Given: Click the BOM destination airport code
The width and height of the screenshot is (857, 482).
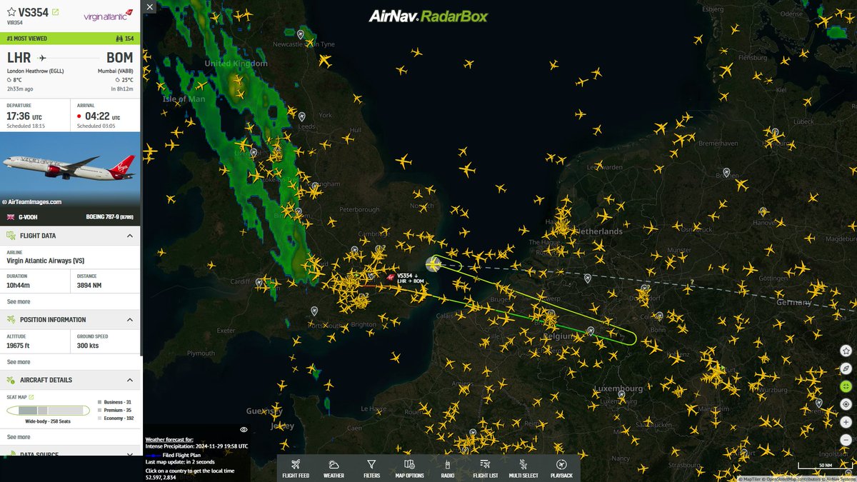Looking at the screenshot, I should 119,58.
